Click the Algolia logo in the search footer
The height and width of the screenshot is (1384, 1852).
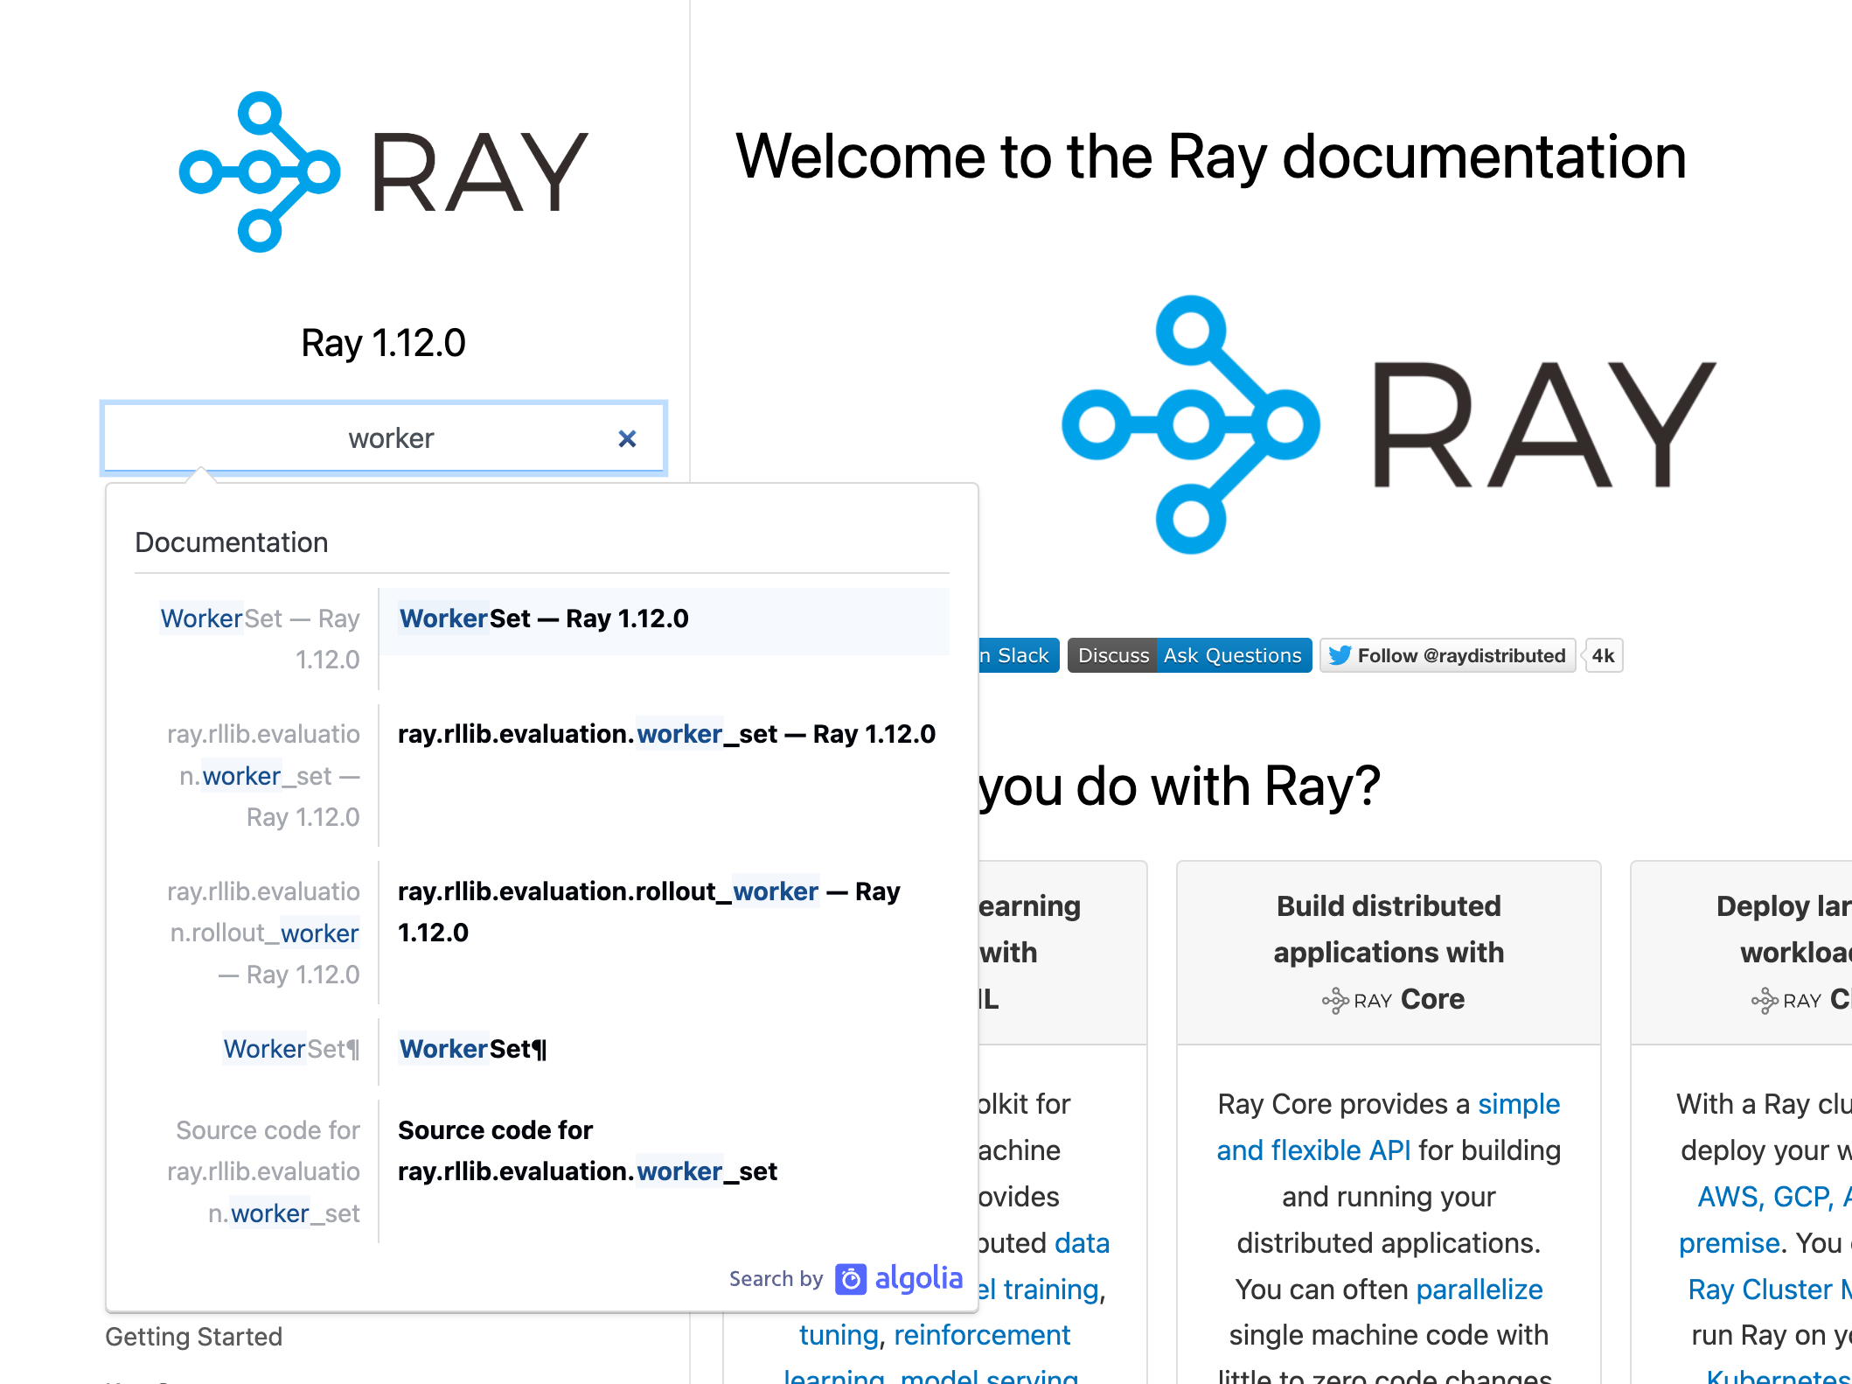click(x=900, y=1278)
